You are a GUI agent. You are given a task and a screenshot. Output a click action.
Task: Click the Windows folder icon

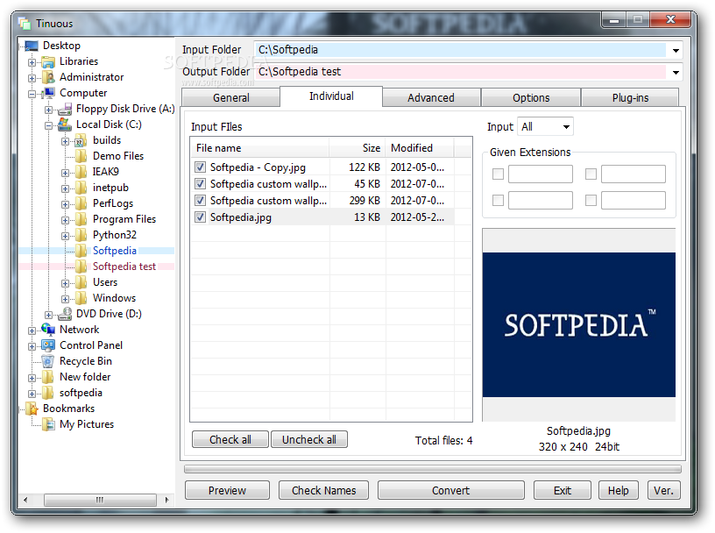click(81, 298)
